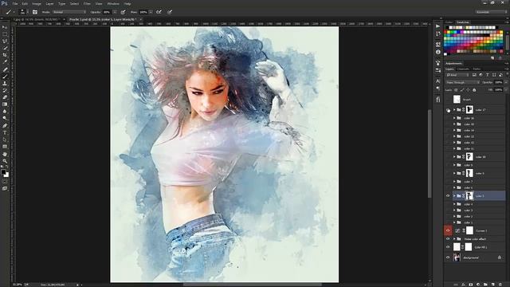Hide the Color Fill 1 layer
The width and height of the screenshot is (510, 287).
pyautogui.click(x=448, y=247)
